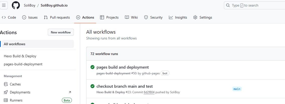The width and height of the screenshot is (285, 104).
Task: Open the Security tab
Action: point(153,17)
